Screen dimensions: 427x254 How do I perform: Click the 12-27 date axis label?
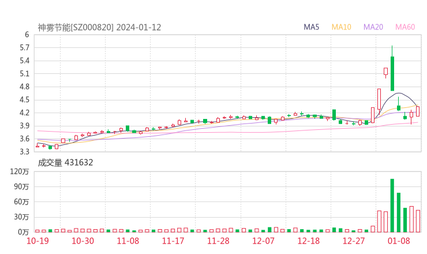(354, 241)
